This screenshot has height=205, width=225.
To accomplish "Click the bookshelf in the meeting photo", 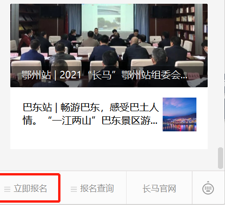I will coord(186,23).
